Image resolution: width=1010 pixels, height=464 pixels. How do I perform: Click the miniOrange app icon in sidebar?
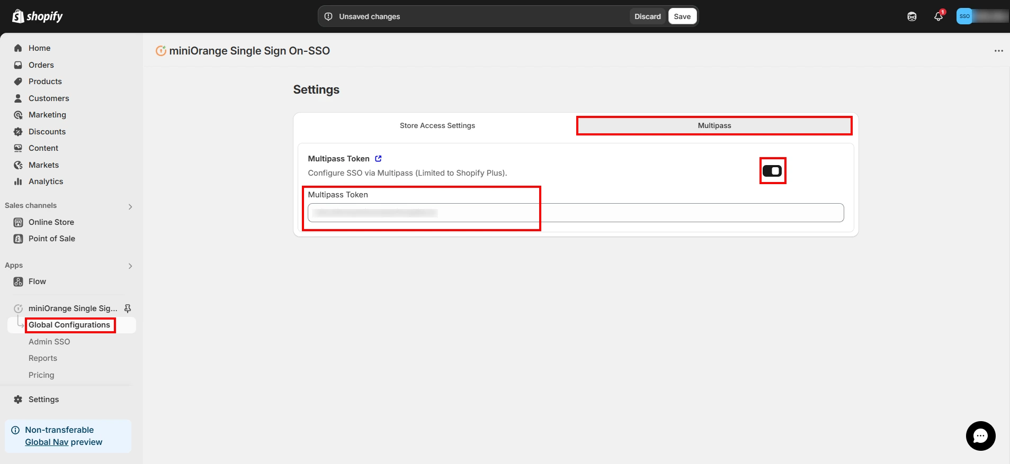click(x=18, y=308)
